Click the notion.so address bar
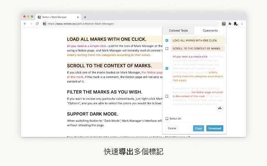Viewport: 267px width, 166px height. point(130,24)
